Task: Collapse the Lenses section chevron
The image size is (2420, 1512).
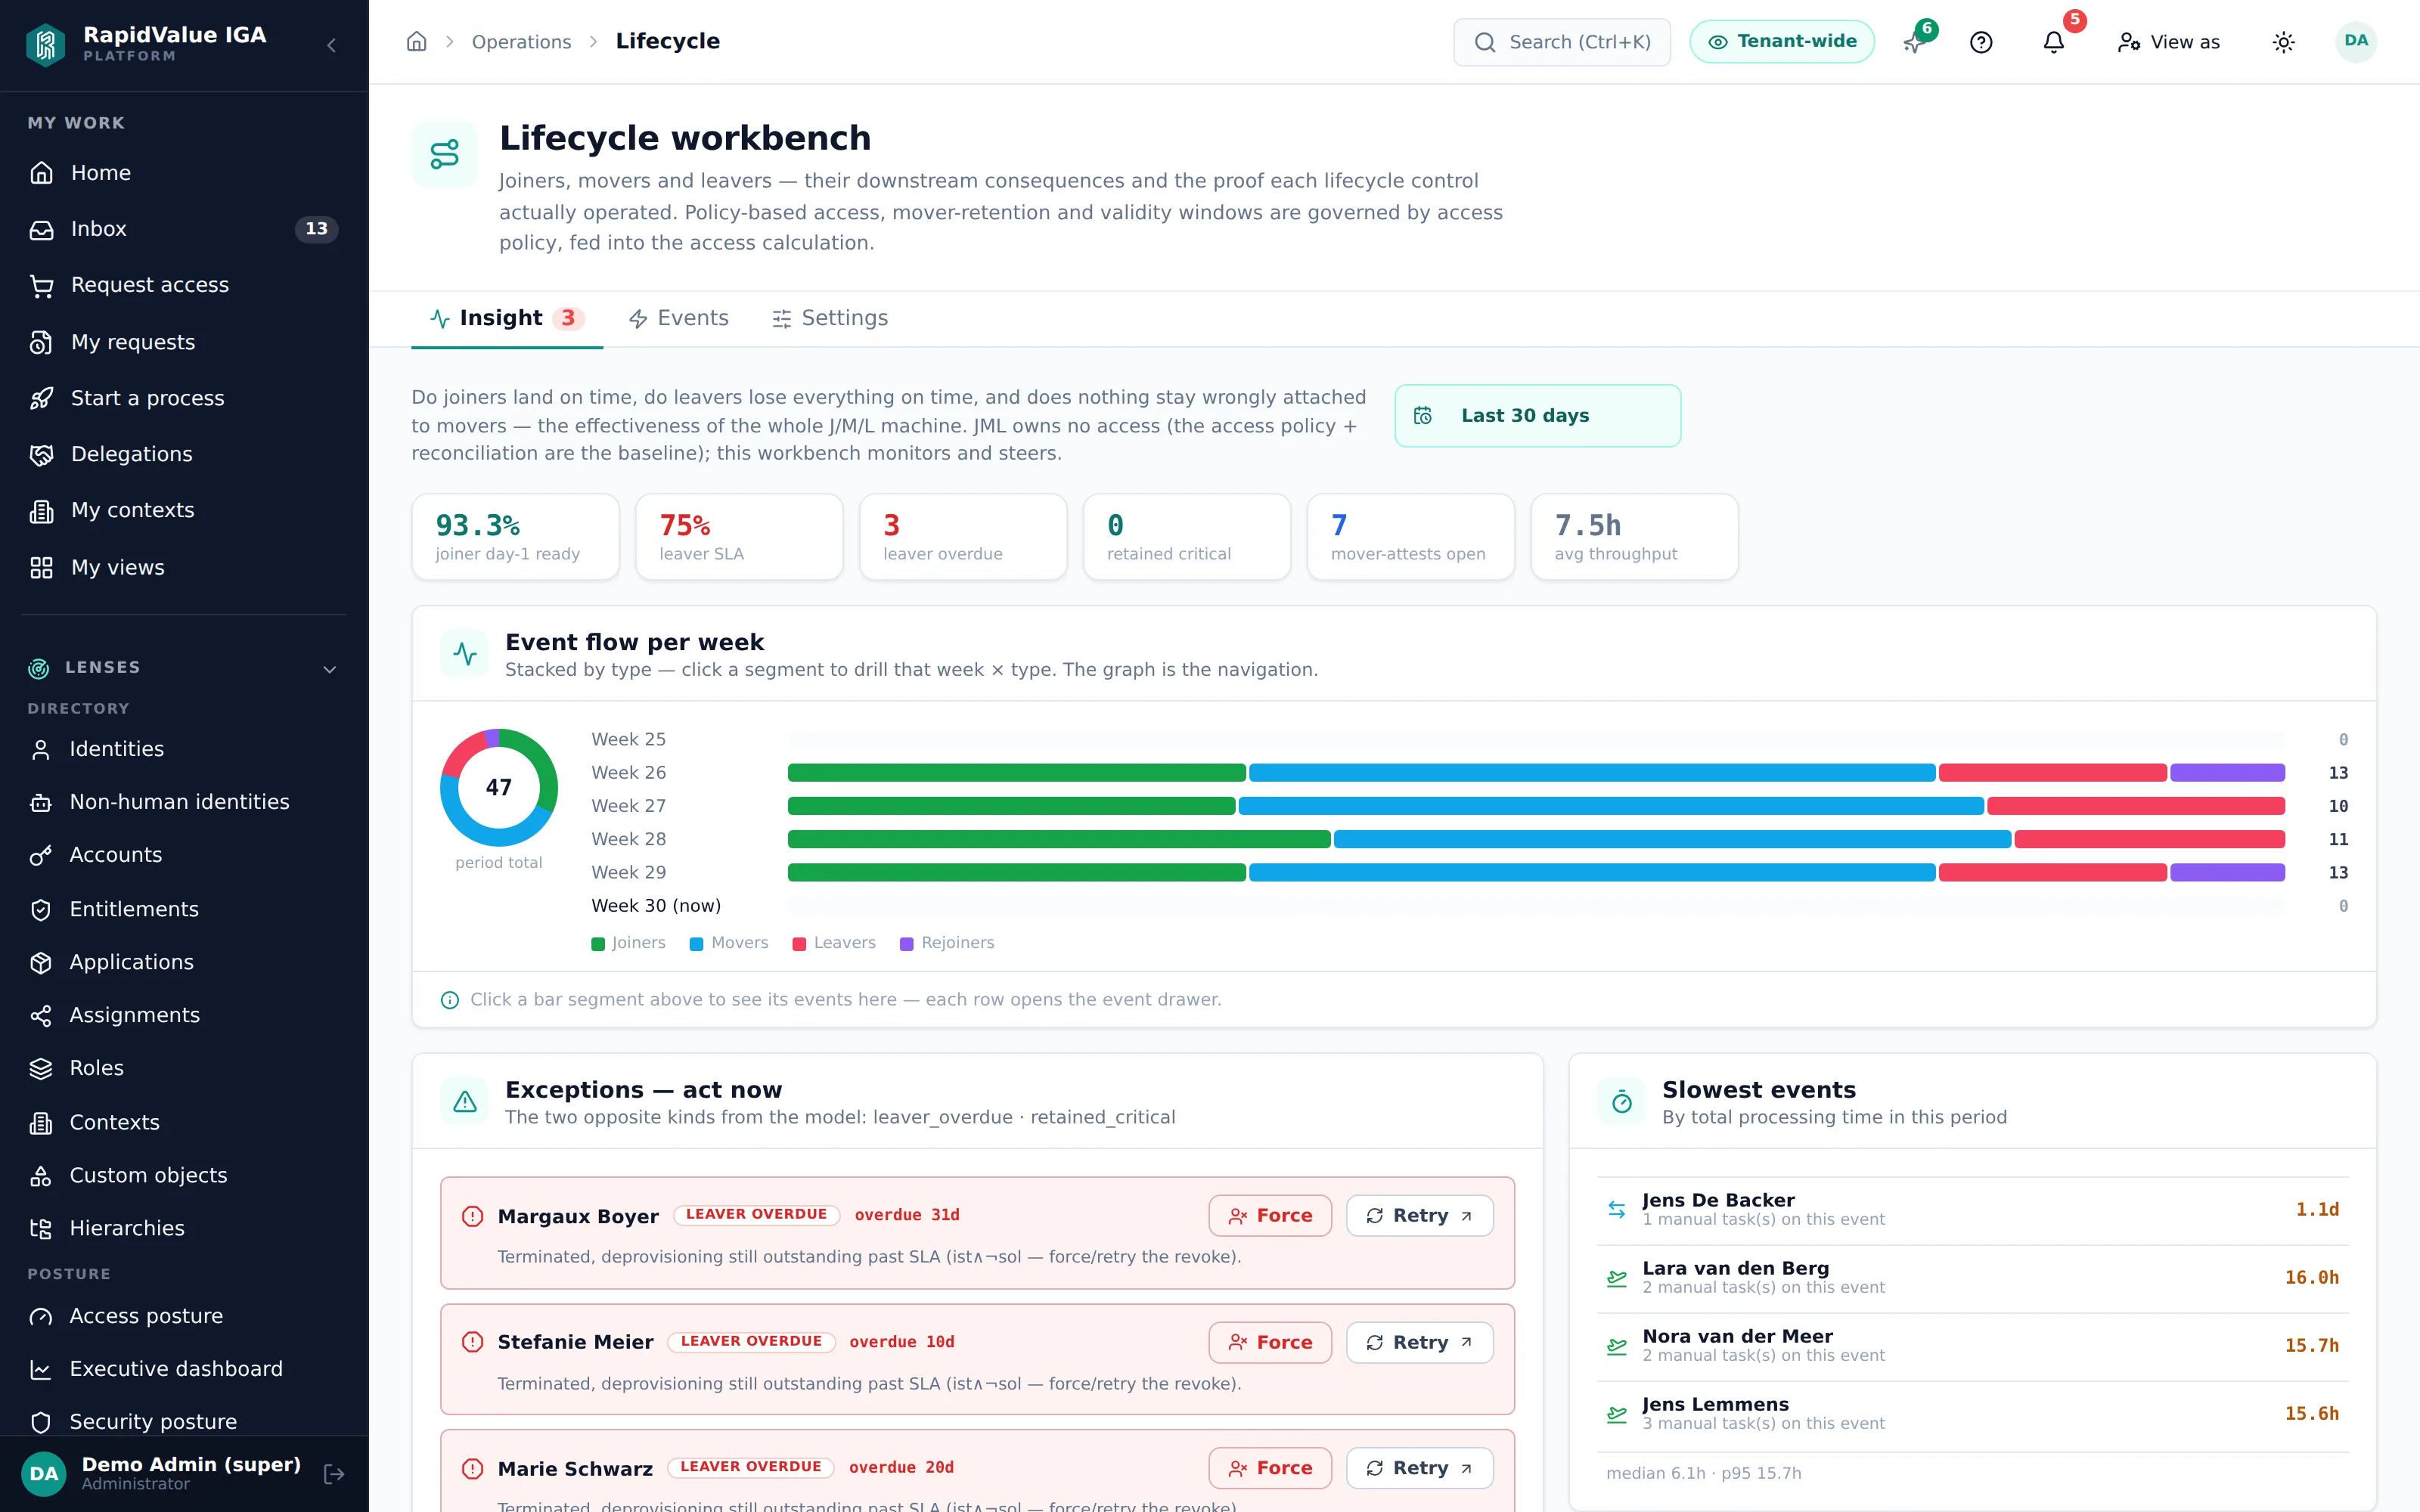Action: [x=330, y=669]
